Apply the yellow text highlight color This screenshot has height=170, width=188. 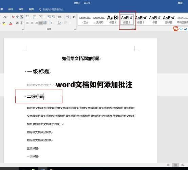click(x=4, y=23)
